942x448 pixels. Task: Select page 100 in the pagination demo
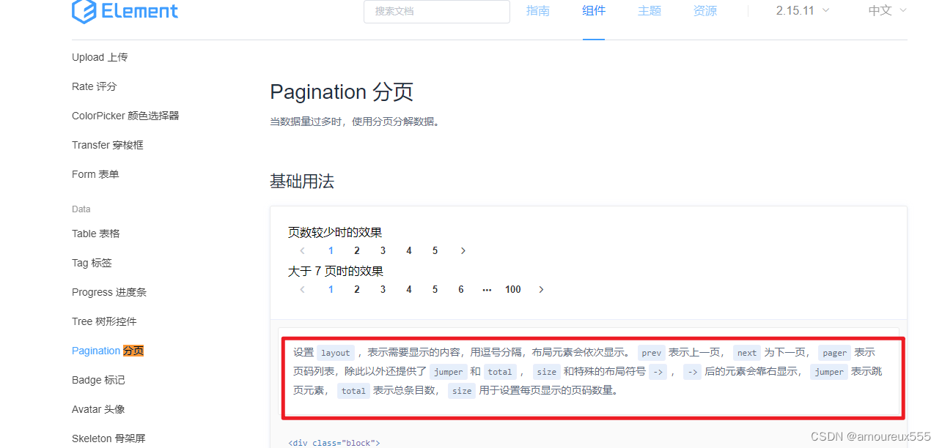[x=512, y=289]
